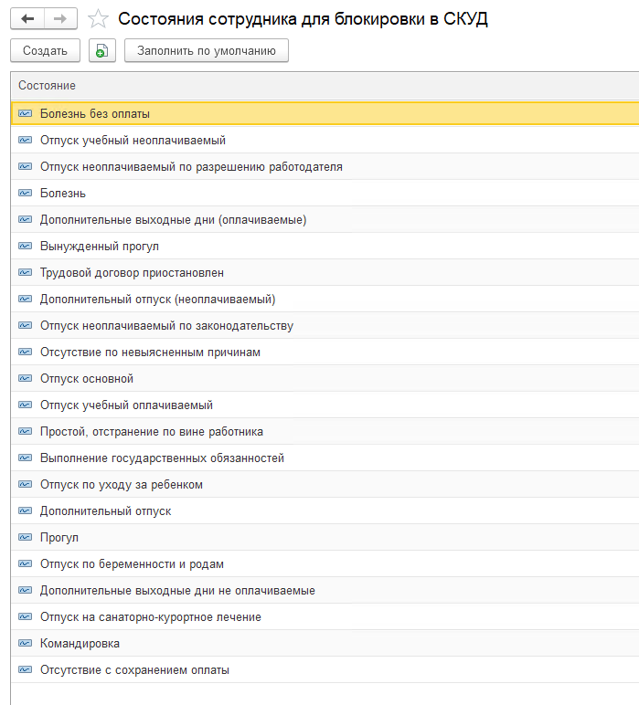Choose Трудовой договор приостановлен row
The image size is (639, 705).
[x=132, y=273]
